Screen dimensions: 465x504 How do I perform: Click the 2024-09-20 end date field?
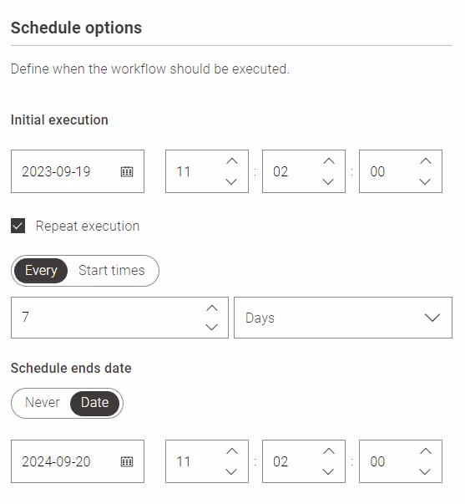[78, 461]
